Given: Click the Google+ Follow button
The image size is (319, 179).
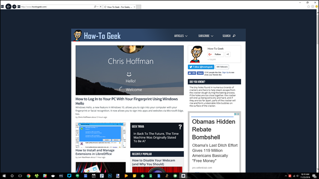Looking at the screenshot, I should 215,54.
